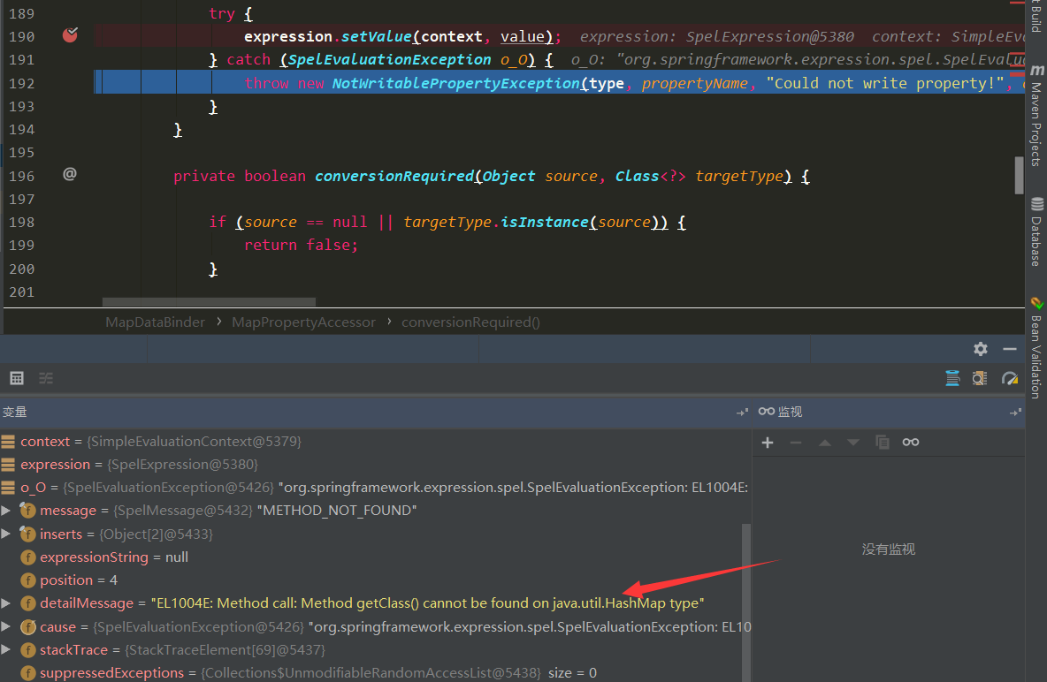Image resolution: width=1047 pixels, height=682 pixels.
Task: Open the Build side tab
Action: 1036,16
